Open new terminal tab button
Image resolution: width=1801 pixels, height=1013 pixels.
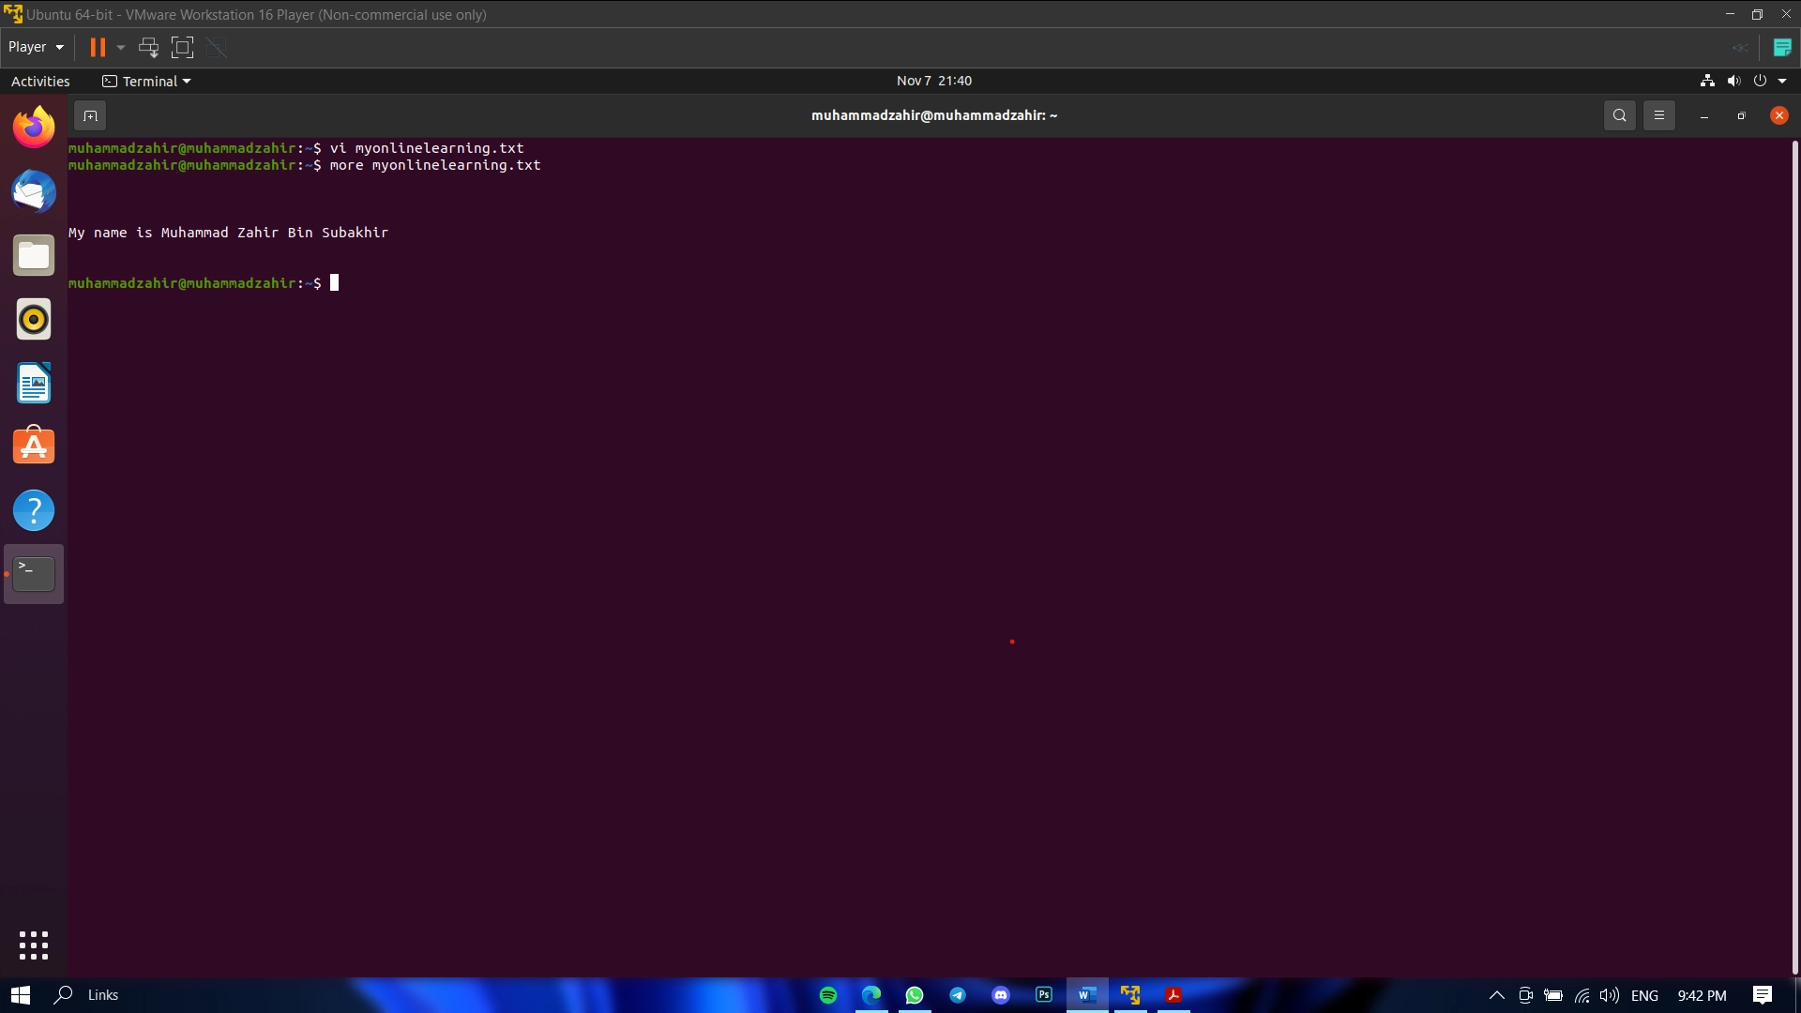[x=90, y=115]
